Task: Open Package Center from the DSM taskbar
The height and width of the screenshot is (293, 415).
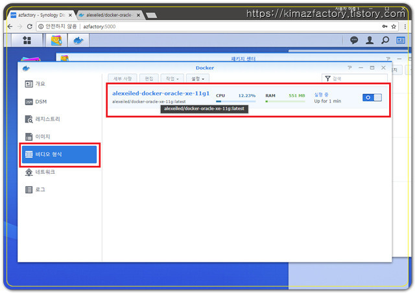Action: (x=56, y=40)
